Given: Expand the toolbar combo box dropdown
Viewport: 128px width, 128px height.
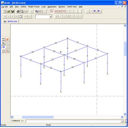Looking at the screenshot, I should pos(51,17).
